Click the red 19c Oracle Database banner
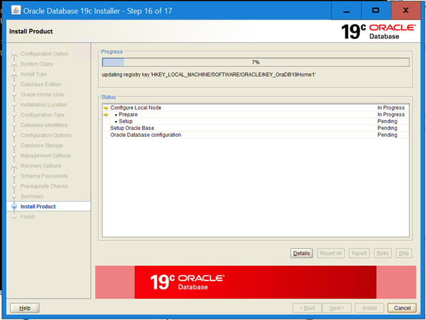 point(255,282)
